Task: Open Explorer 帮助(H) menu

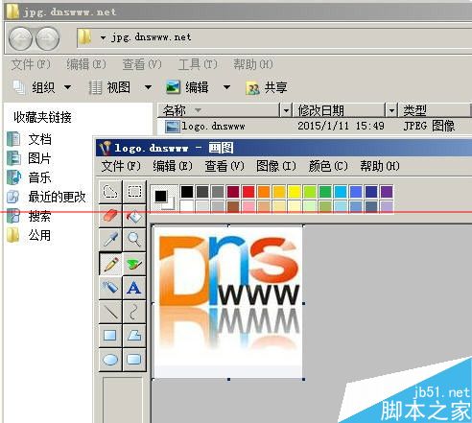Action: point(253,64)
